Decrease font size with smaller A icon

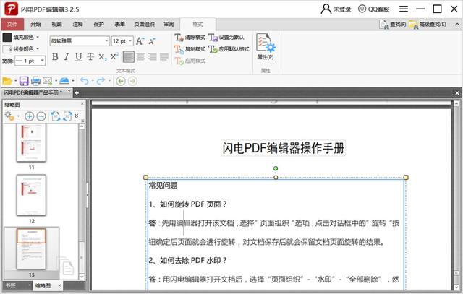click(x=151, y=40)
